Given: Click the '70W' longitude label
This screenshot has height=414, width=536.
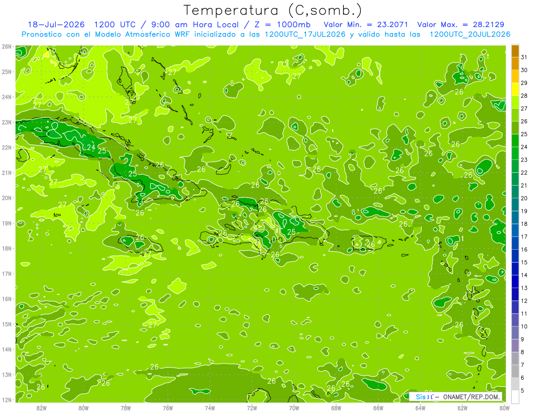Looking at the screenshot, I should (x=294, y=407).
